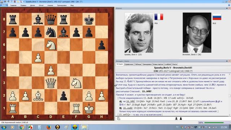Open the Главная ribbon tab
The image size is (231, 130).
pos(13,5)
